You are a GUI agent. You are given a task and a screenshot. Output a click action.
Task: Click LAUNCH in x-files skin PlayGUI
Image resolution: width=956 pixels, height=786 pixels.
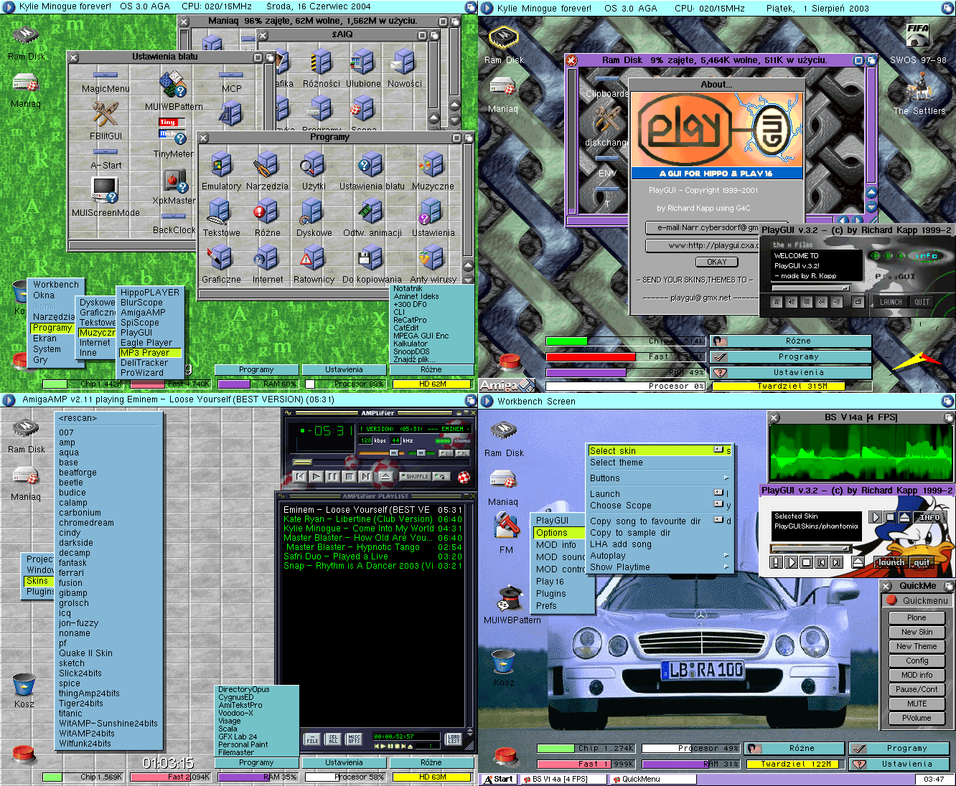[x=891, y=302]
